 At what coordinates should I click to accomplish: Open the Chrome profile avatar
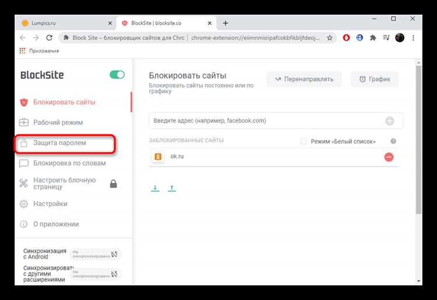(400, 38)
